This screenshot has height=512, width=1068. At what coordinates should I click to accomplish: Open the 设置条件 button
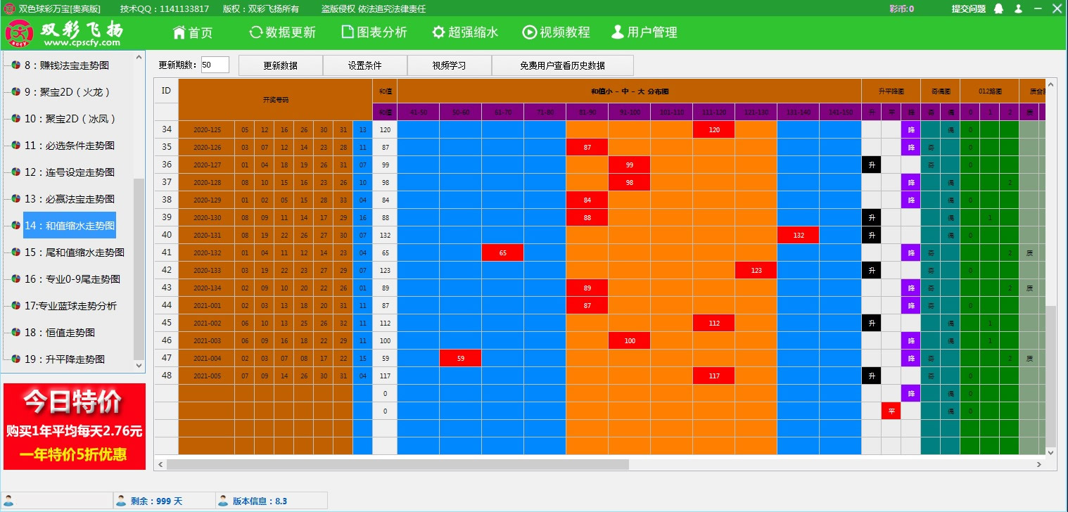364,65
